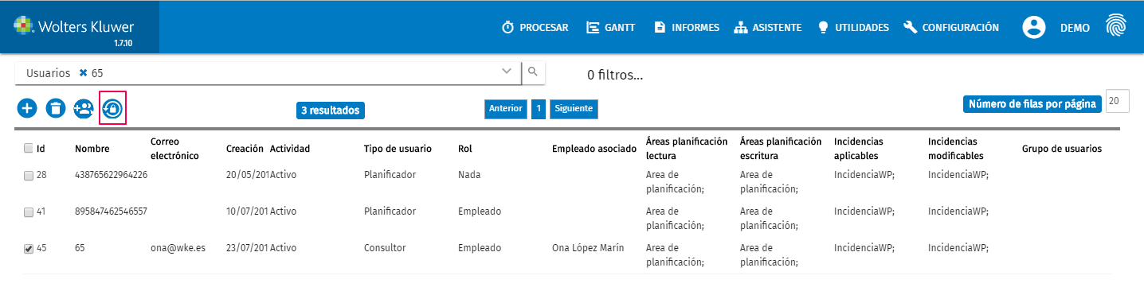
Task: Click the 3 resultados badge
Action: [x=330, y=111]
